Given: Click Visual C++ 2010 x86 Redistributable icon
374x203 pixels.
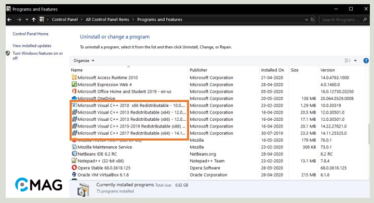Looking at the screenshot, I should coord(74,105).
